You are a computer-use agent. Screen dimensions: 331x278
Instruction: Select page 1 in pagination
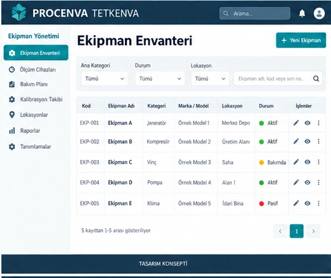(x=297, y=231)
